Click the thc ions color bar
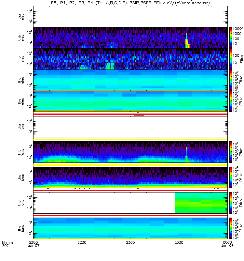Viewport: 244px width, 261px height. (231, 177)
